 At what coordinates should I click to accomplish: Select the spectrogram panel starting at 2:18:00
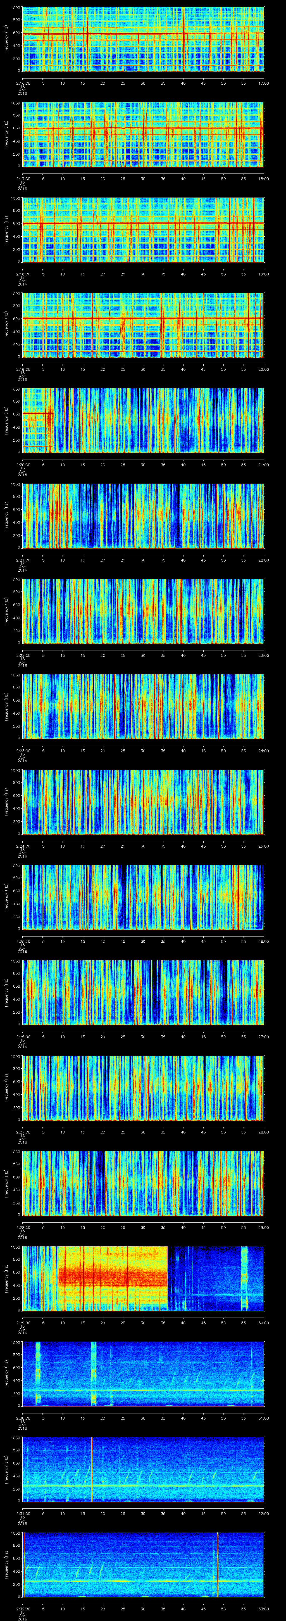(x=143, y=230)
